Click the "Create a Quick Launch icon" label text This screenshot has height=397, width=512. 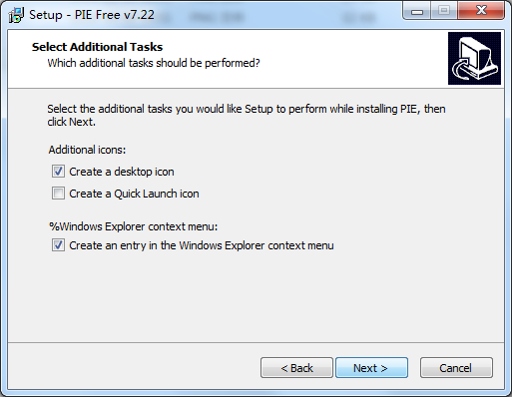(134, 194)
